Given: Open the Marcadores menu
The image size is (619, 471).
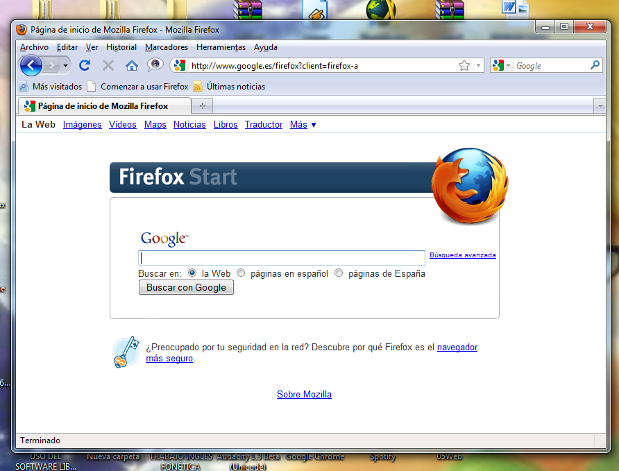Looking at the screenshot, I should coord(167,47).
